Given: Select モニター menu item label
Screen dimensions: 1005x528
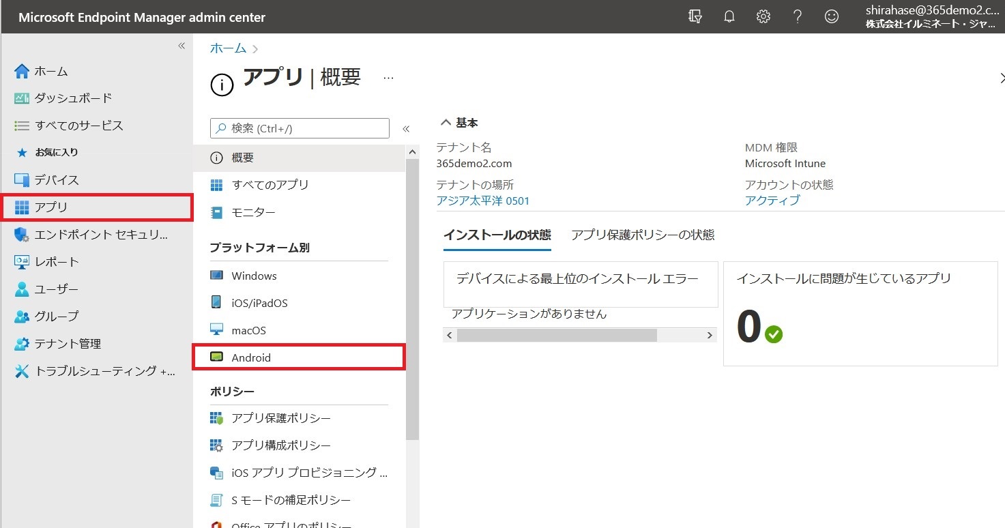Looking at the screenshot, I should 254,212.
